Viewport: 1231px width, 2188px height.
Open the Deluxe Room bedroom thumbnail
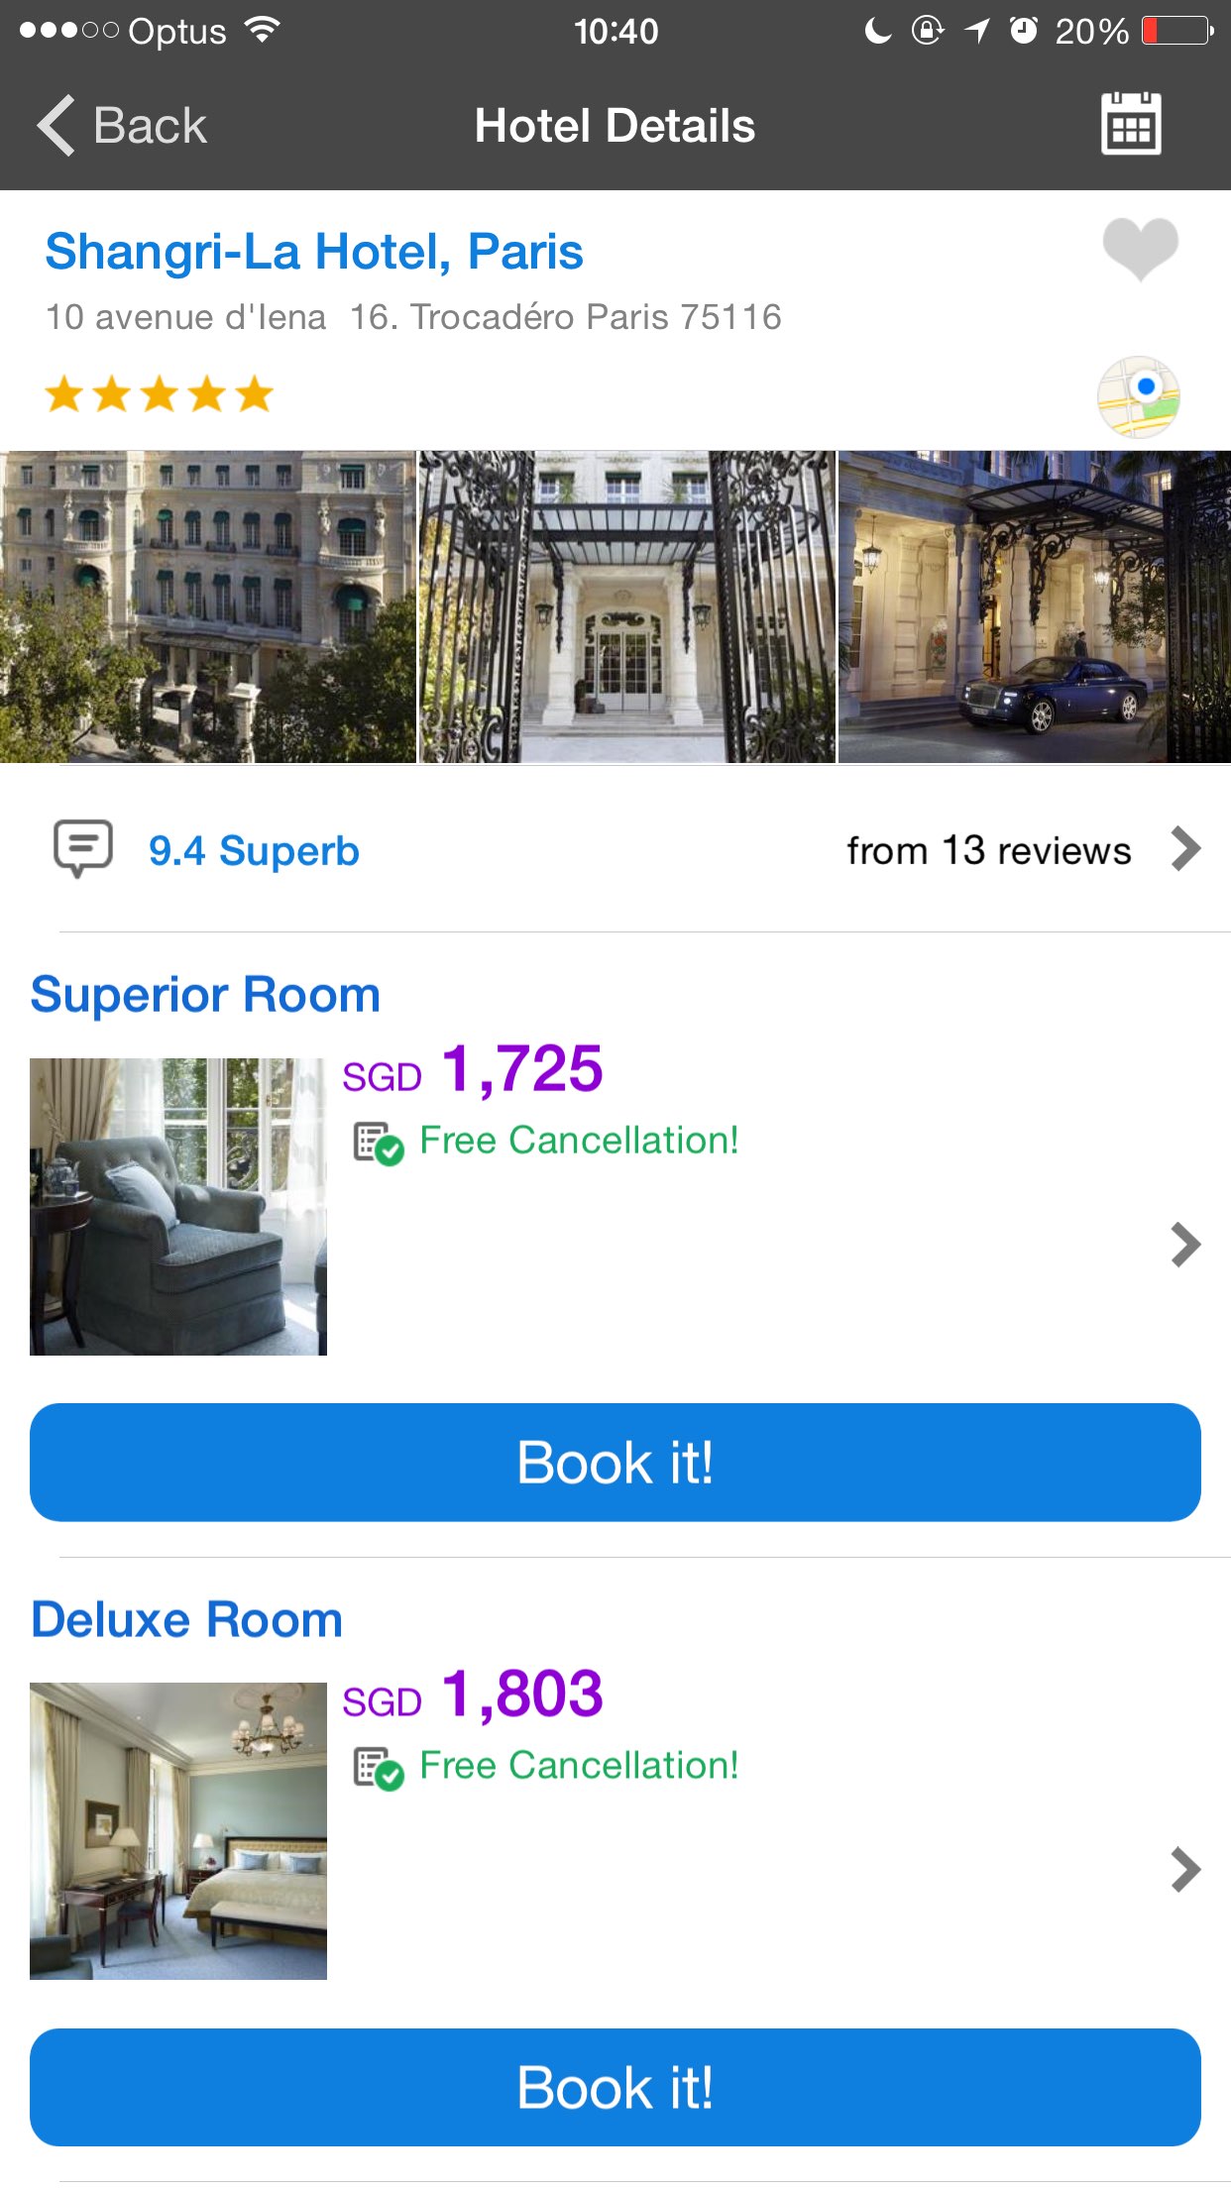point(178,1831)
